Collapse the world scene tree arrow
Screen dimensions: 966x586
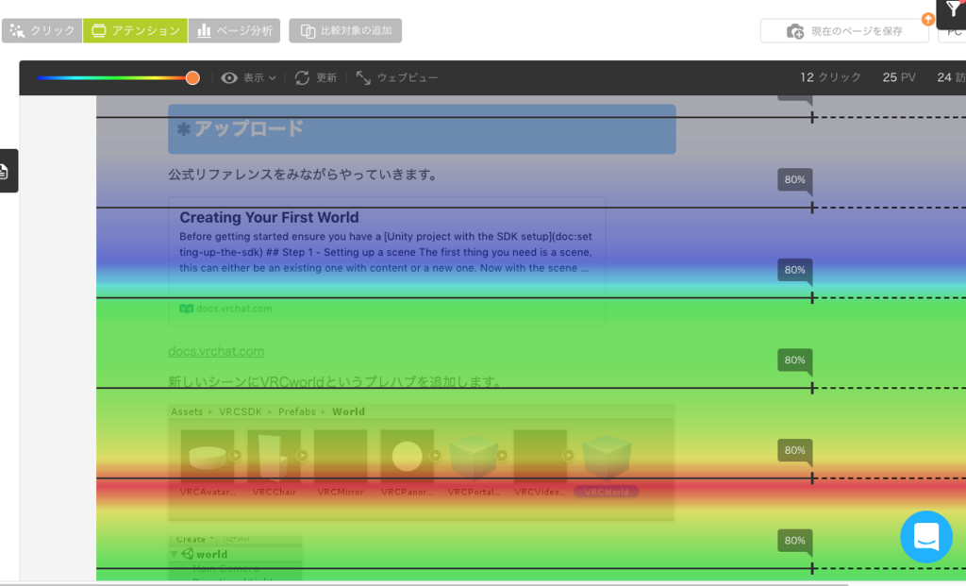tap(175, 555)
